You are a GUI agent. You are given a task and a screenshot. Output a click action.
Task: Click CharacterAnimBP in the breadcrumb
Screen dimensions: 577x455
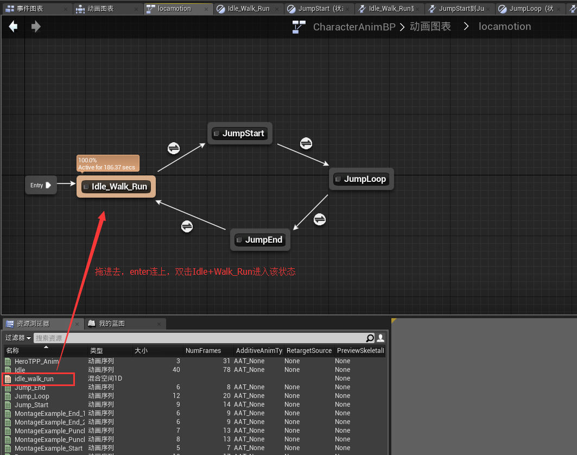(x=354, y=27)
